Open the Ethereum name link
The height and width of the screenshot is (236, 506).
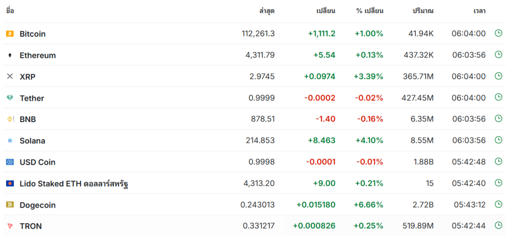(38, 55)
